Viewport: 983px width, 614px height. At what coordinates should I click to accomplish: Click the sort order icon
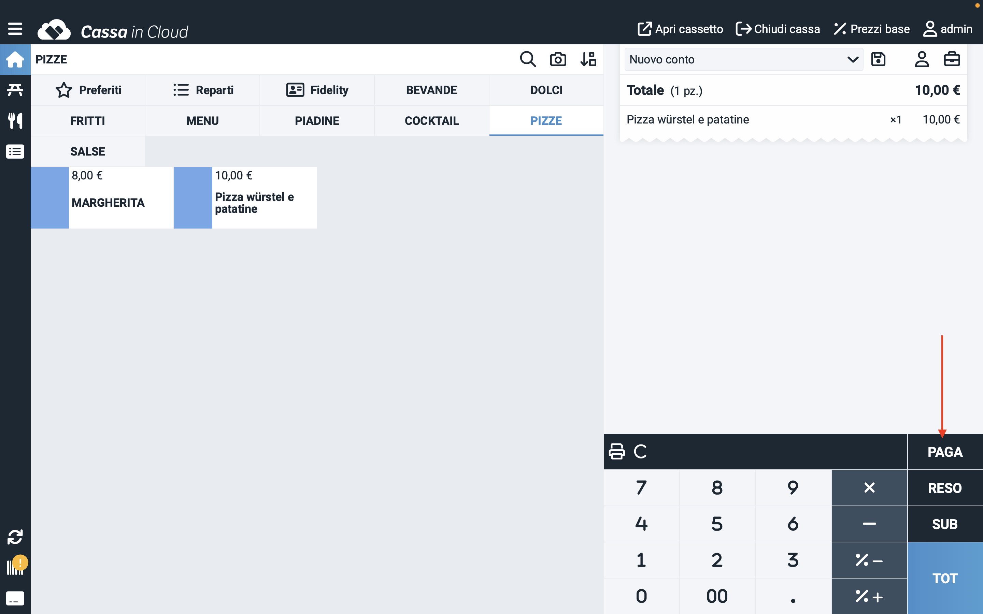point(588,59)
